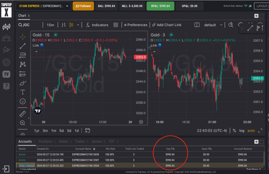Set chart range to 1d

pos(77,131)
